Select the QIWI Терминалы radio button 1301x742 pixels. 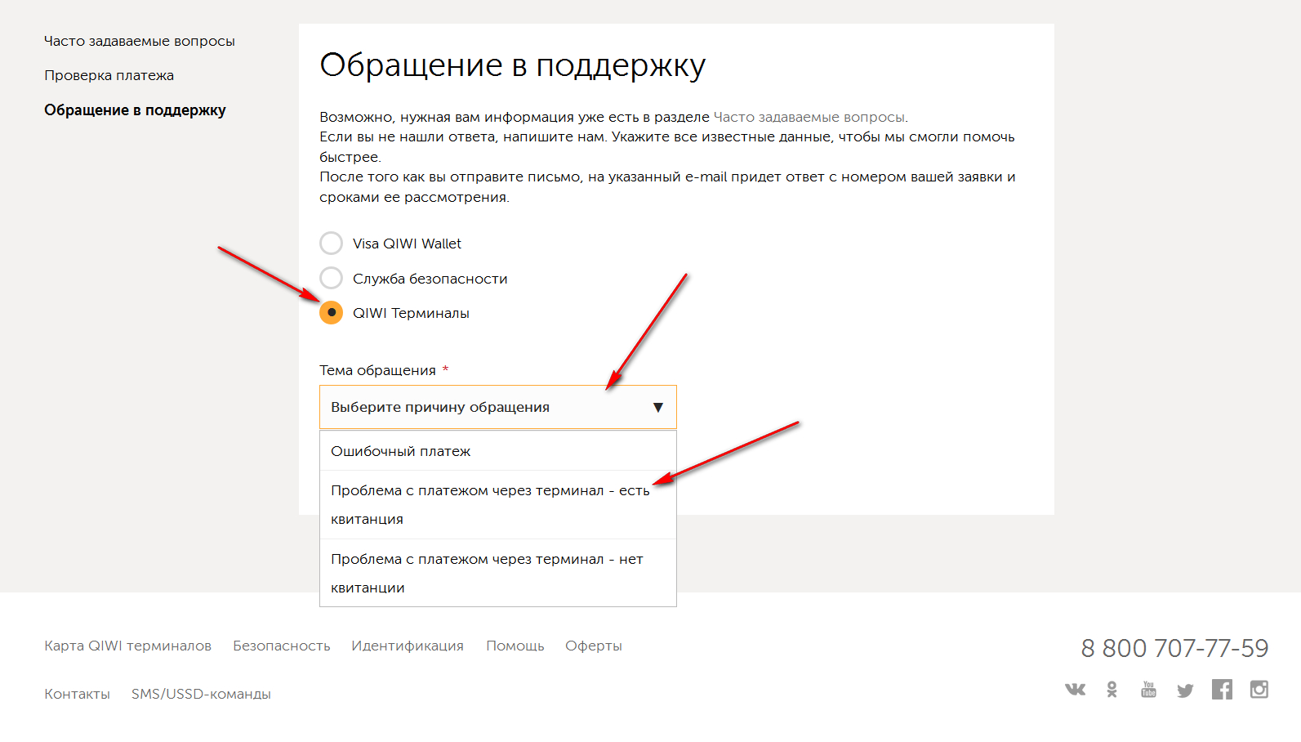[331, 312]
